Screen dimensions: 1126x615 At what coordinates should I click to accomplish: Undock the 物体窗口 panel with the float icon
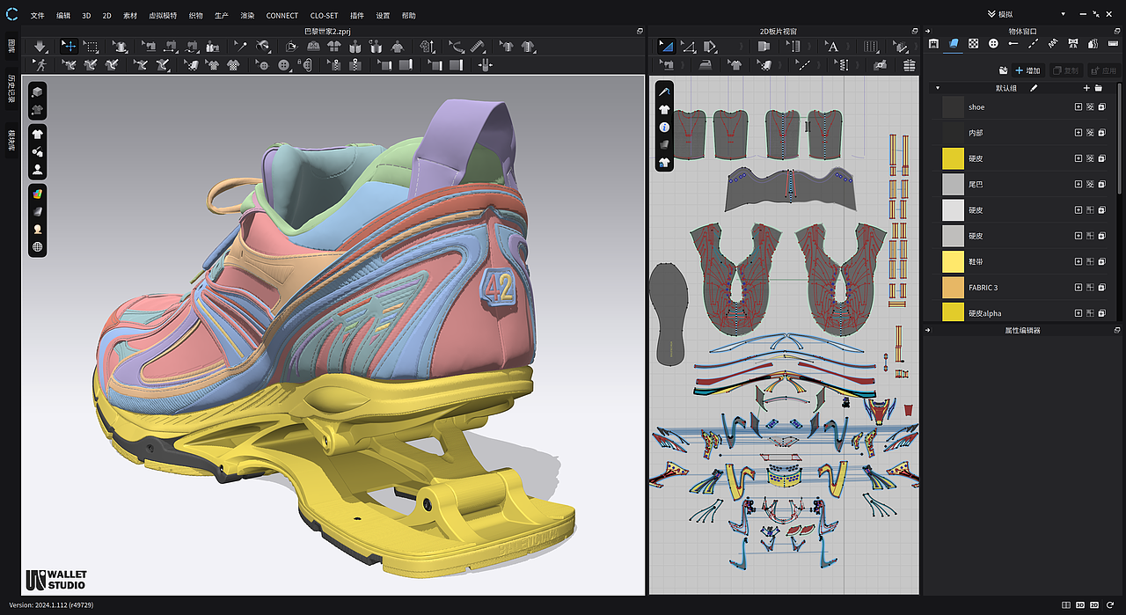(x=1118, y=31)
